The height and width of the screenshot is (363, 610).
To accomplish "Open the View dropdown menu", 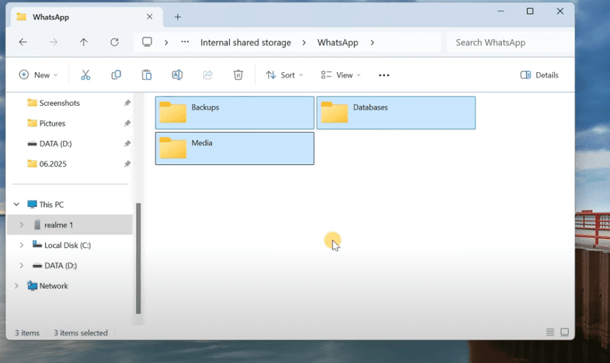I will (341, 75).
